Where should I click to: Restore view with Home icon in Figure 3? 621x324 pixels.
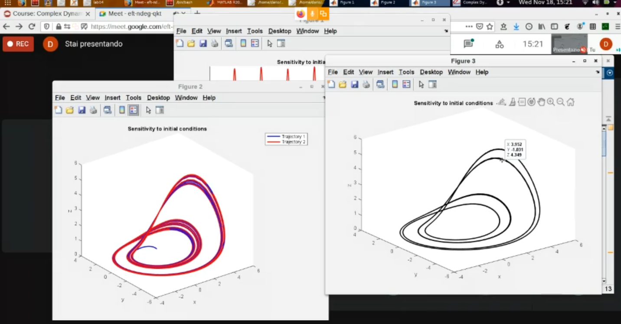570,102
